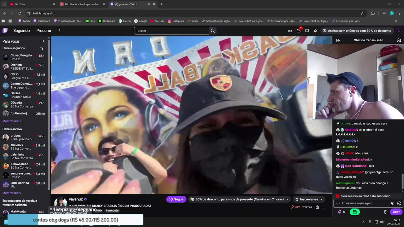404x227 pixels.
Task: Show hidden tray icons chevron
Action: pos(363,222)
